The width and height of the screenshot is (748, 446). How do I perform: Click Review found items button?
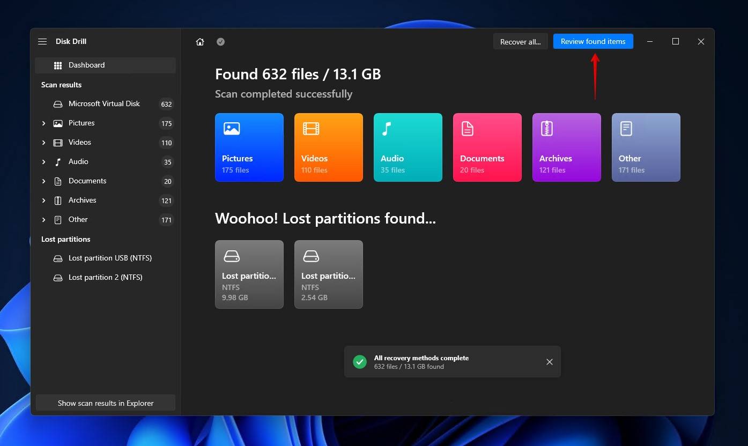point(593,41)
